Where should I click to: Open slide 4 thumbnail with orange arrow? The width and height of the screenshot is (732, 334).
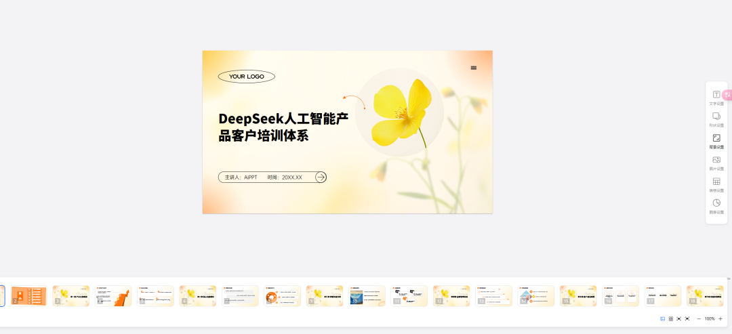tap(113, 296)
